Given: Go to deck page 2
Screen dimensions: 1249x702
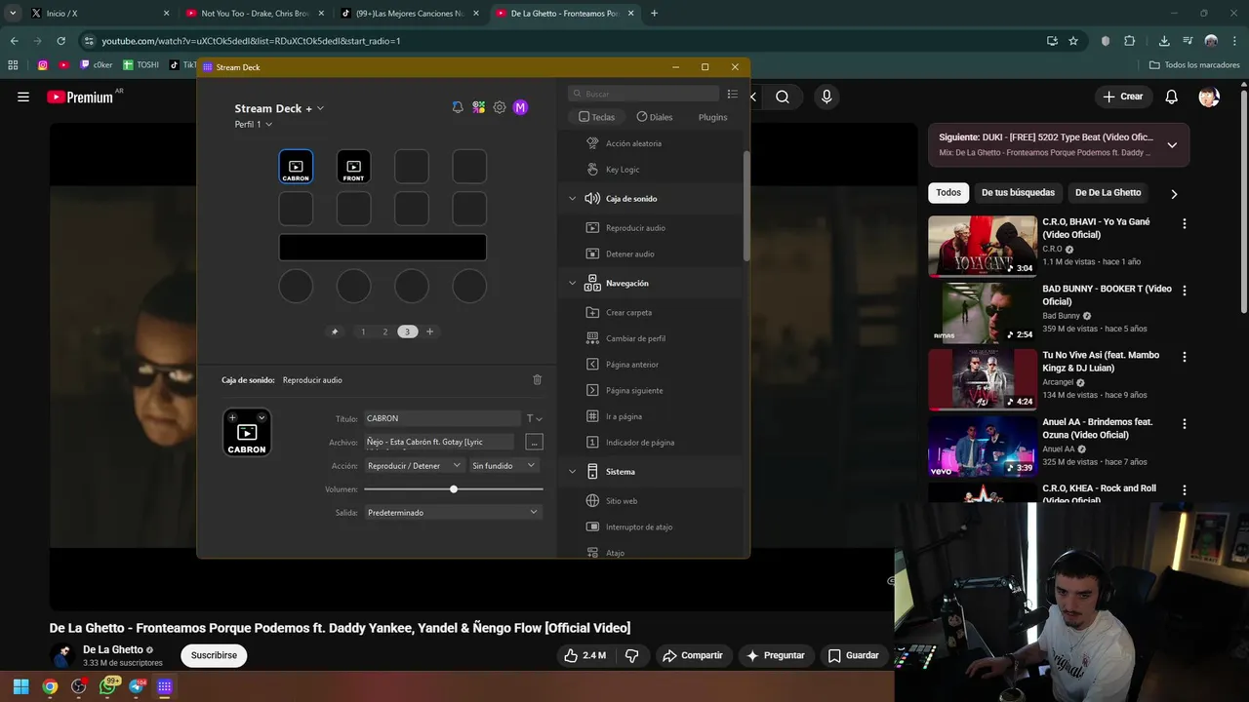Looking at the screenshot, I should (384, 331).
